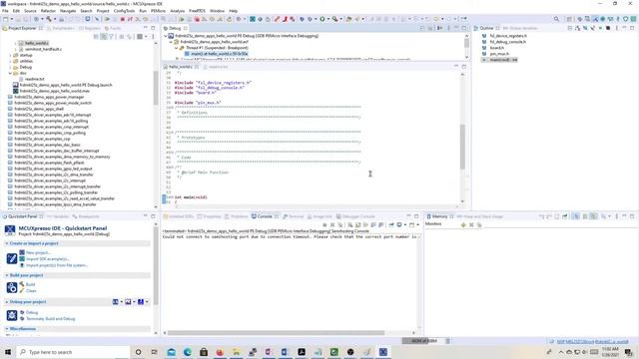Click the Open Console icon with dropdown
This screenshot has width=639, height=359.
[413, 224]
